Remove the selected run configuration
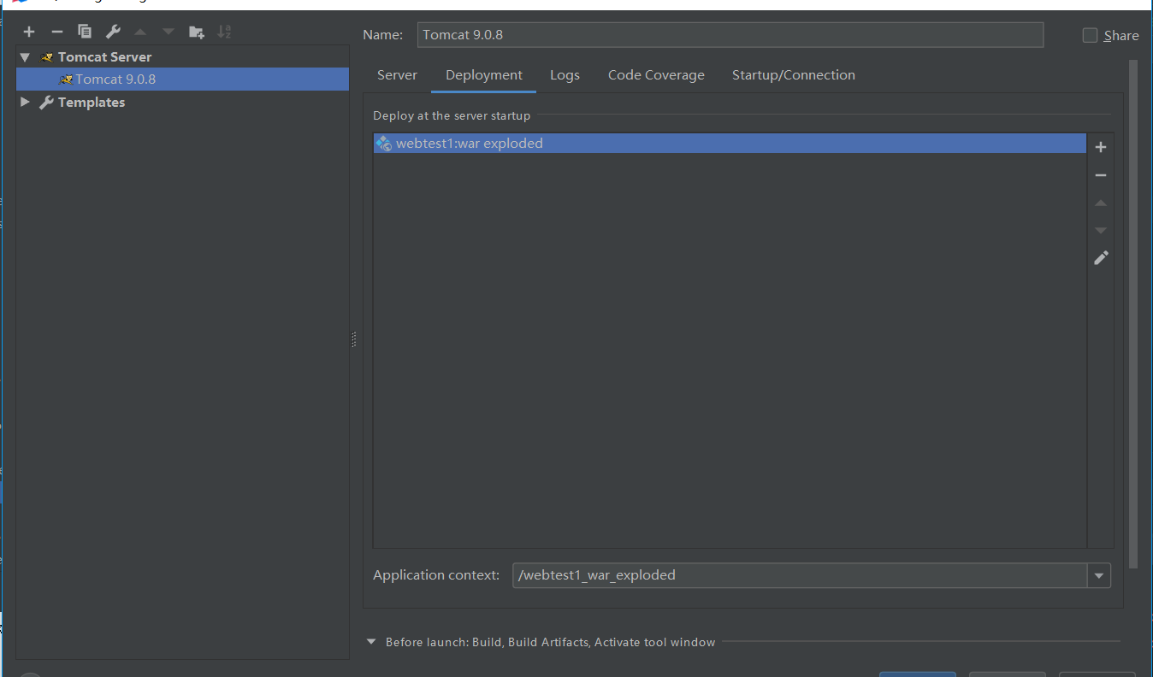Viewport: 1153px width, 677px height. (x=57, y=32)
